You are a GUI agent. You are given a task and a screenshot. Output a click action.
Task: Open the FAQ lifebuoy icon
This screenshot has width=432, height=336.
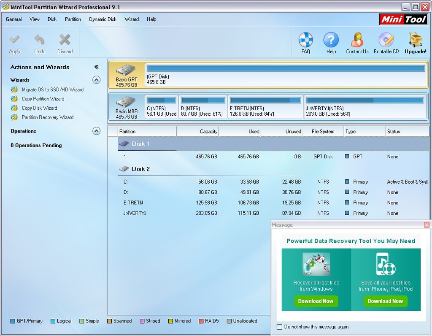point(305,40)
